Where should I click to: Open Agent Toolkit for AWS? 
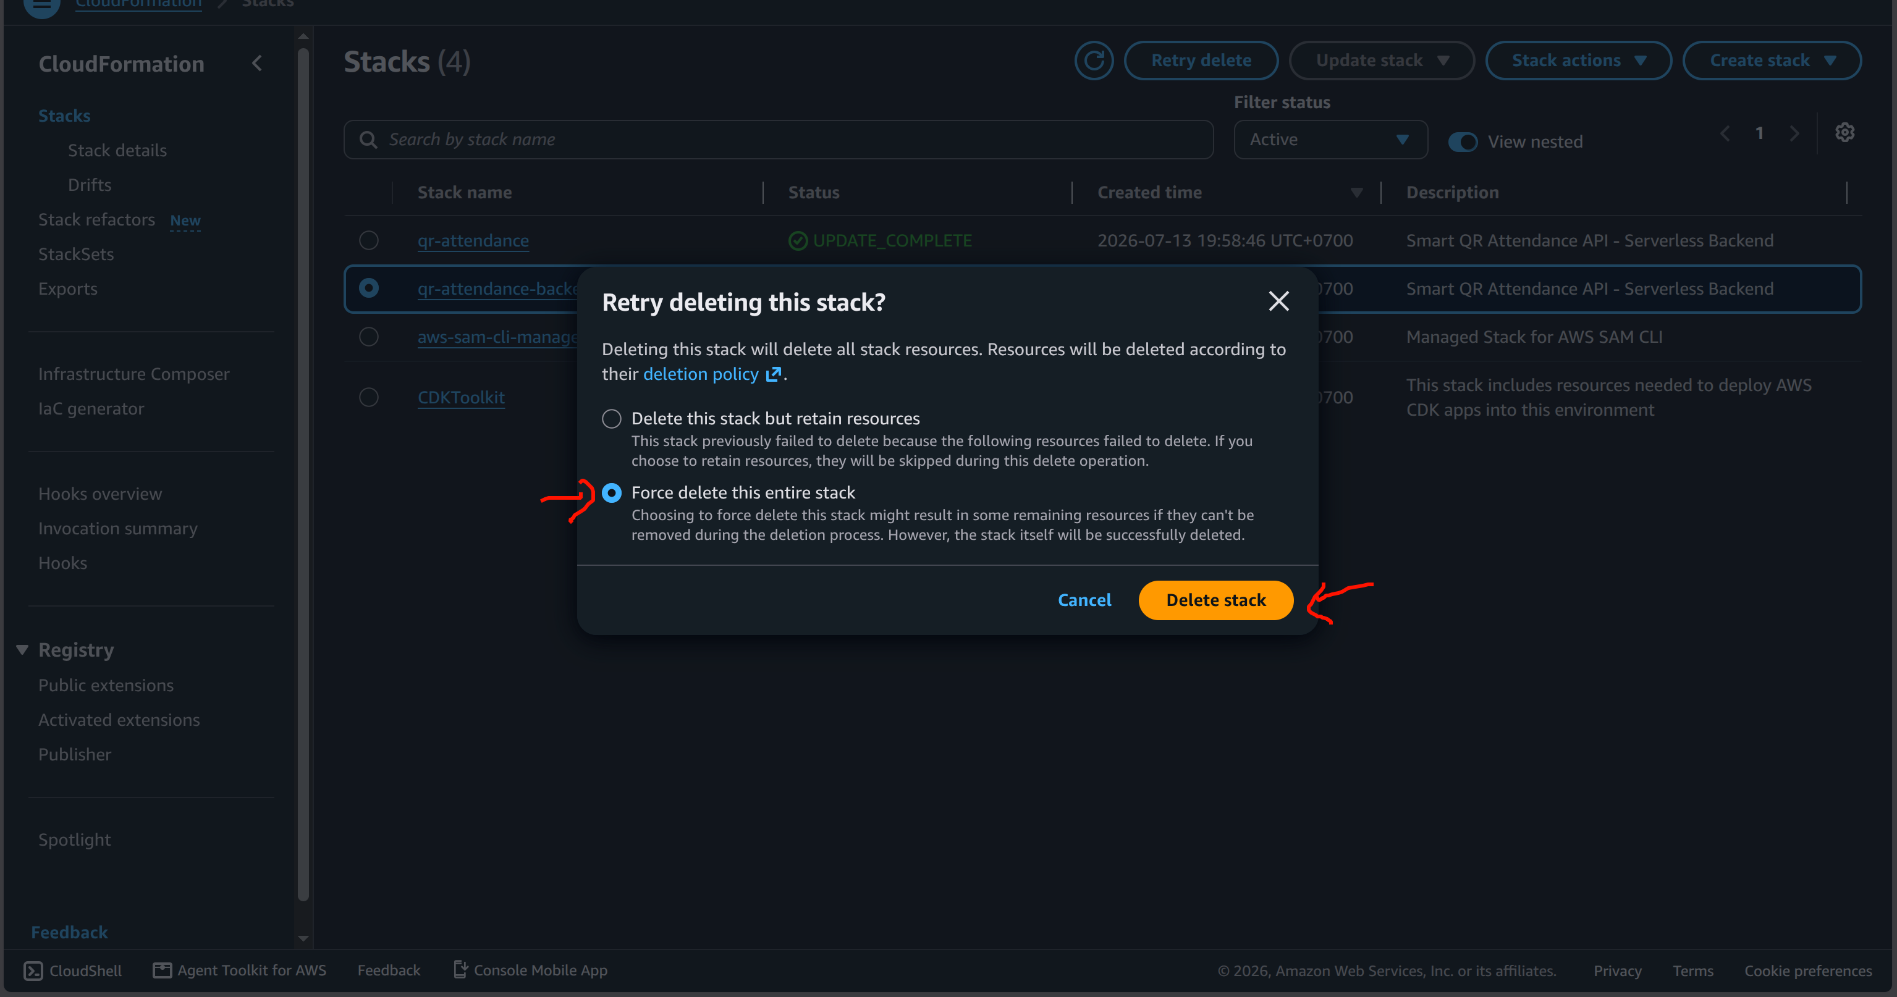(239, 970)
